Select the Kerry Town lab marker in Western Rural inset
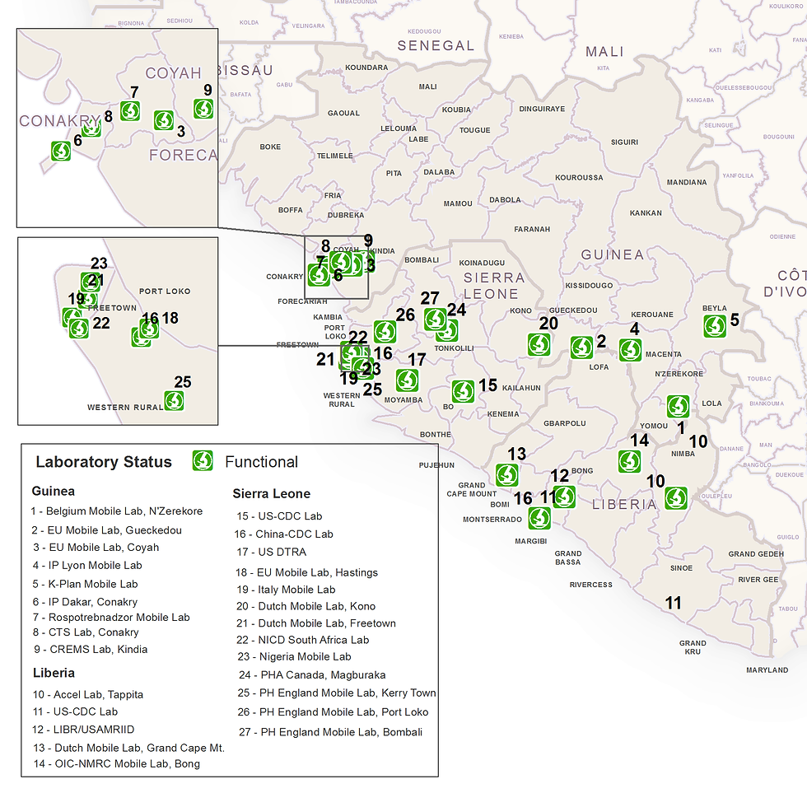 (175, 402)
